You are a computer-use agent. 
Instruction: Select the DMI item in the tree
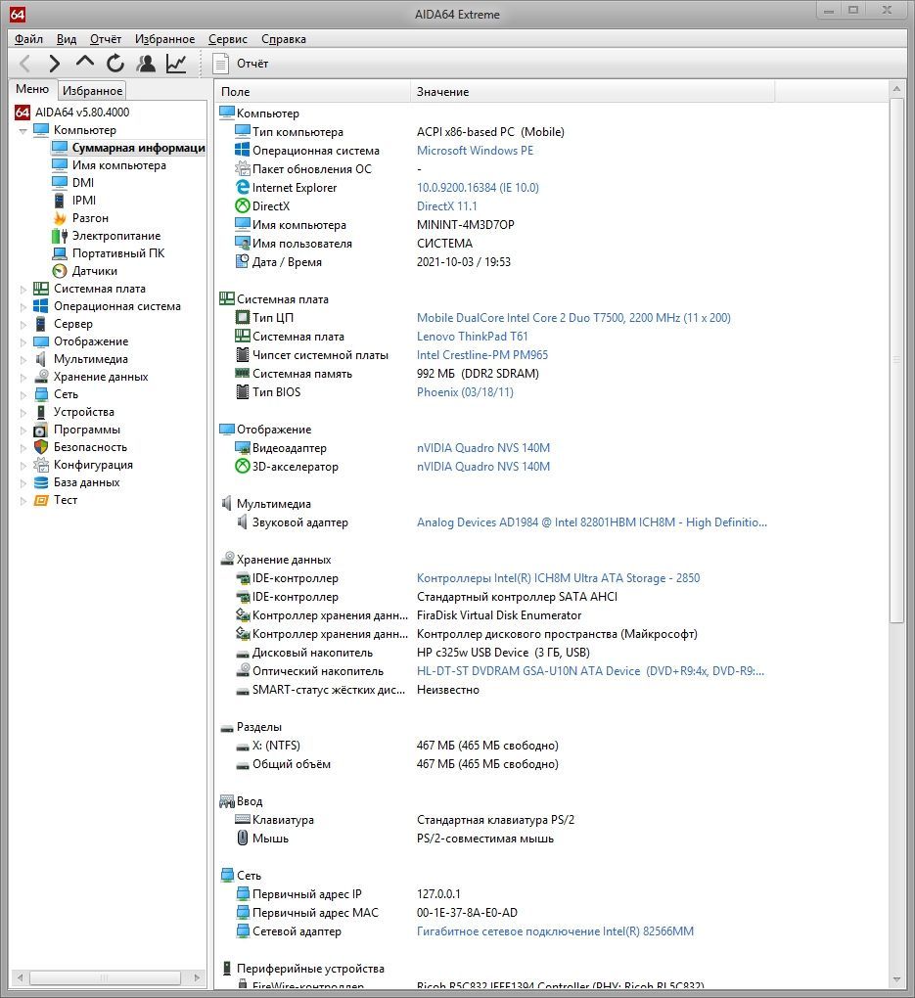click(83, 183)
